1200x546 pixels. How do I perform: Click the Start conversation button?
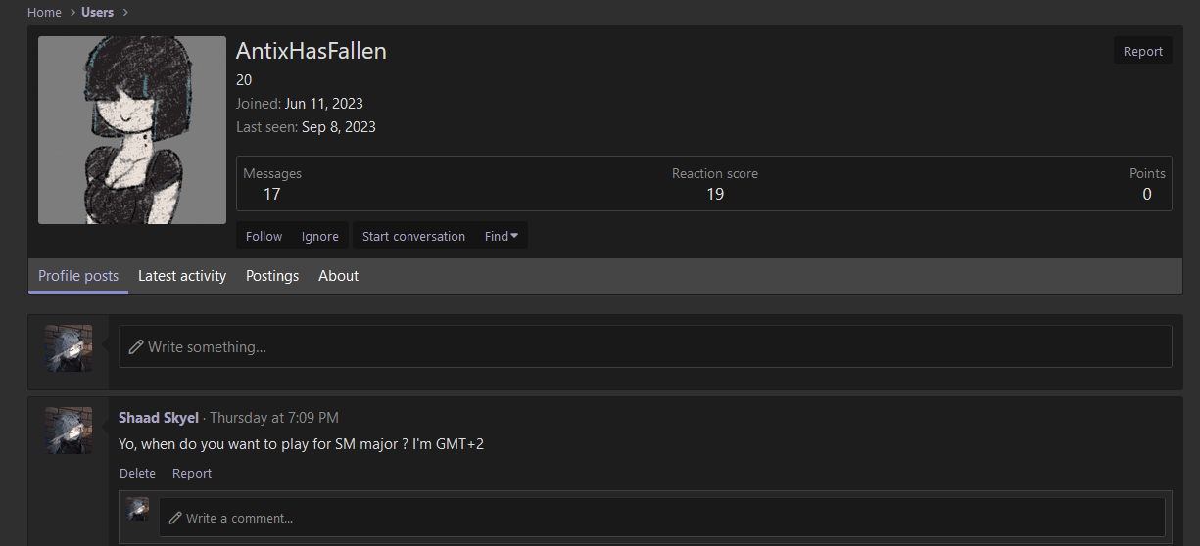pos(413,236)
